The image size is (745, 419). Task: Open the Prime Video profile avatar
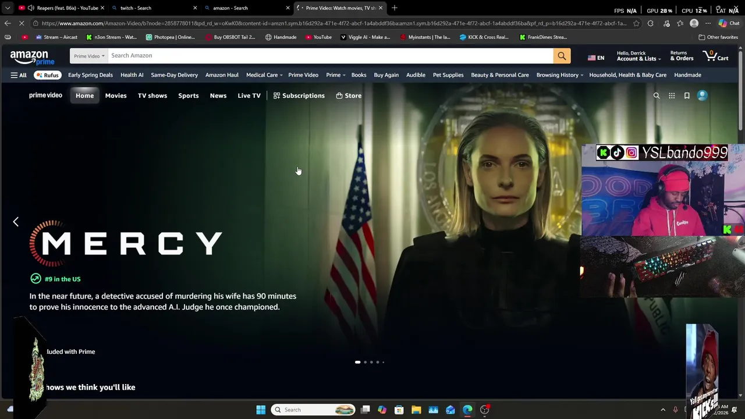[x=703, y=95]
